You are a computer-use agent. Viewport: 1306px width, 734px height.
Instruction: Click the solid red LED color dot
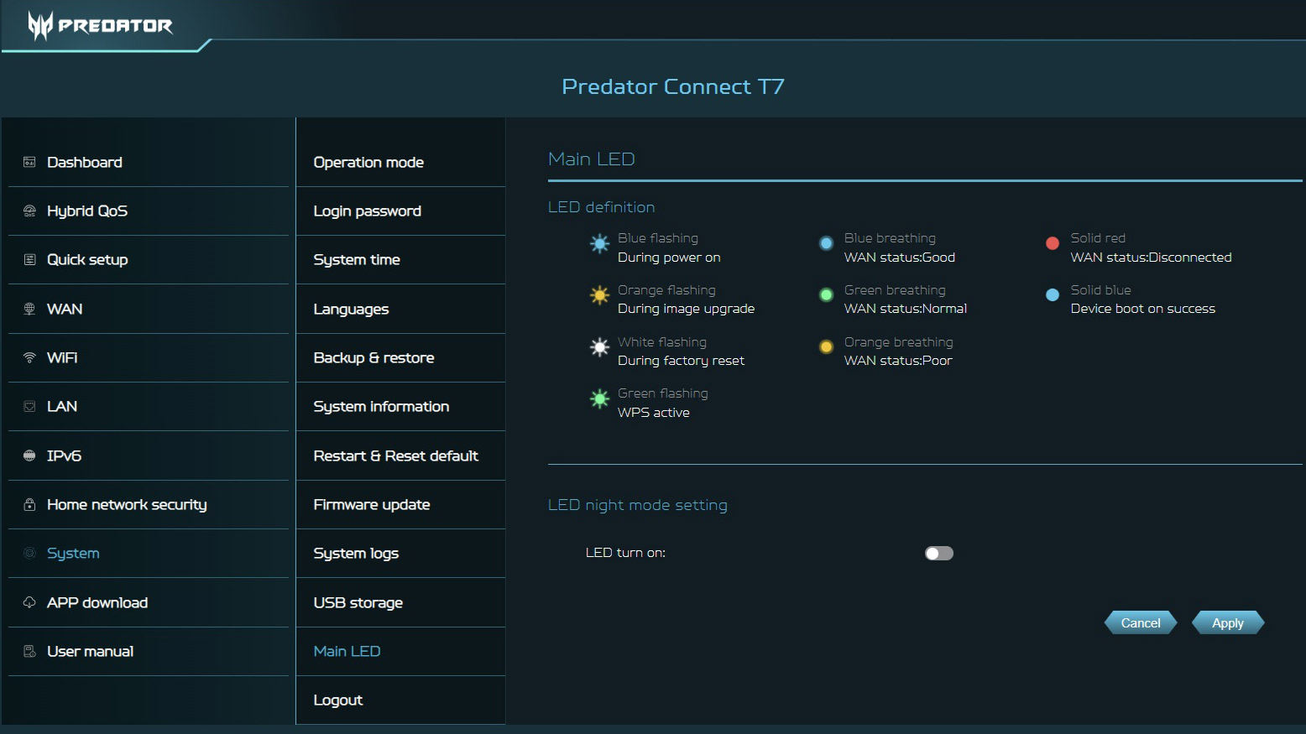coord(1053,243)
